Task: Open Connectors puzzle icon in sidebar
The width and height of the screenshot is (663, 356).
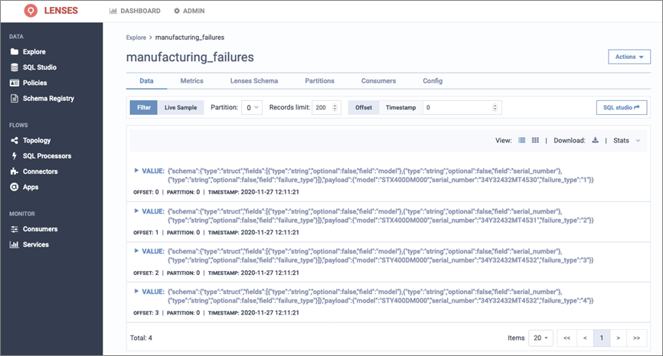Action: (15, 171)
